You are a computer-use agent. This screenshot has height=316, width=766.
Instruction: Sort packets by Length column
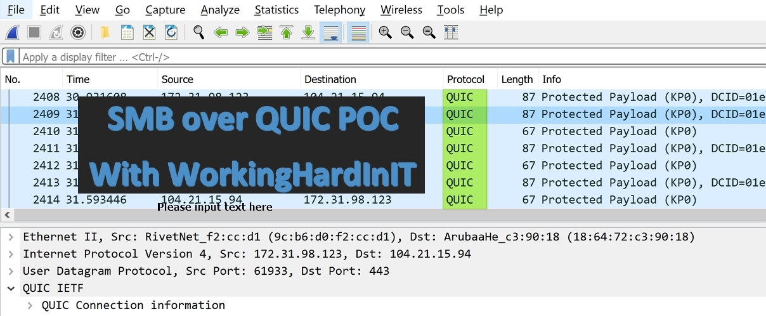click(517, 79)
